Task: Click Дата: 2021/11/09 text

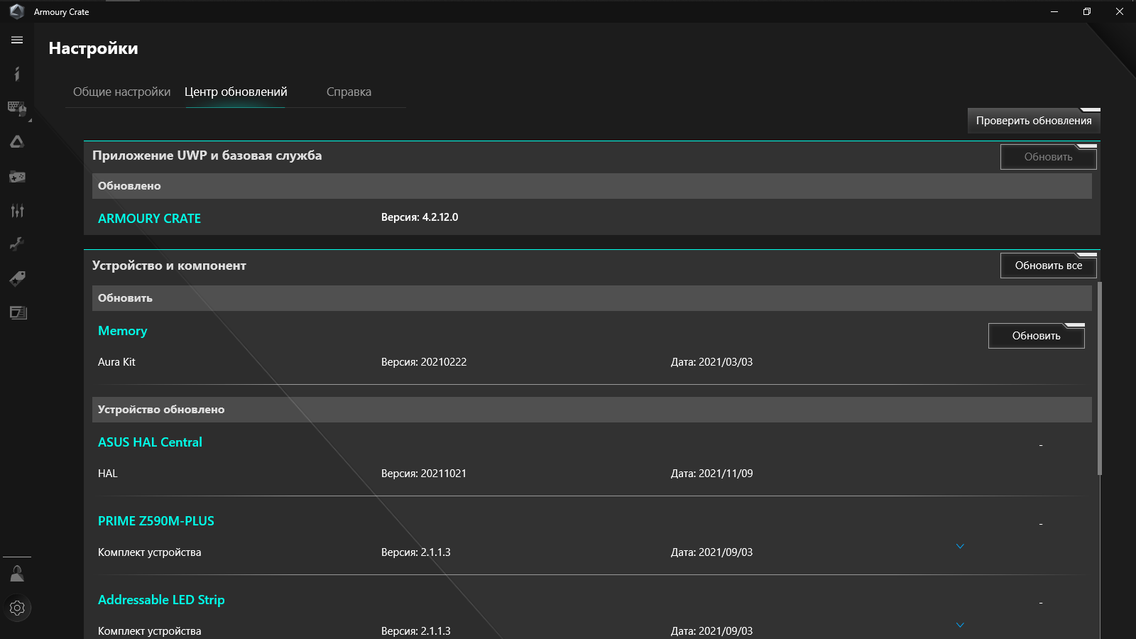Action: point(711,474)
